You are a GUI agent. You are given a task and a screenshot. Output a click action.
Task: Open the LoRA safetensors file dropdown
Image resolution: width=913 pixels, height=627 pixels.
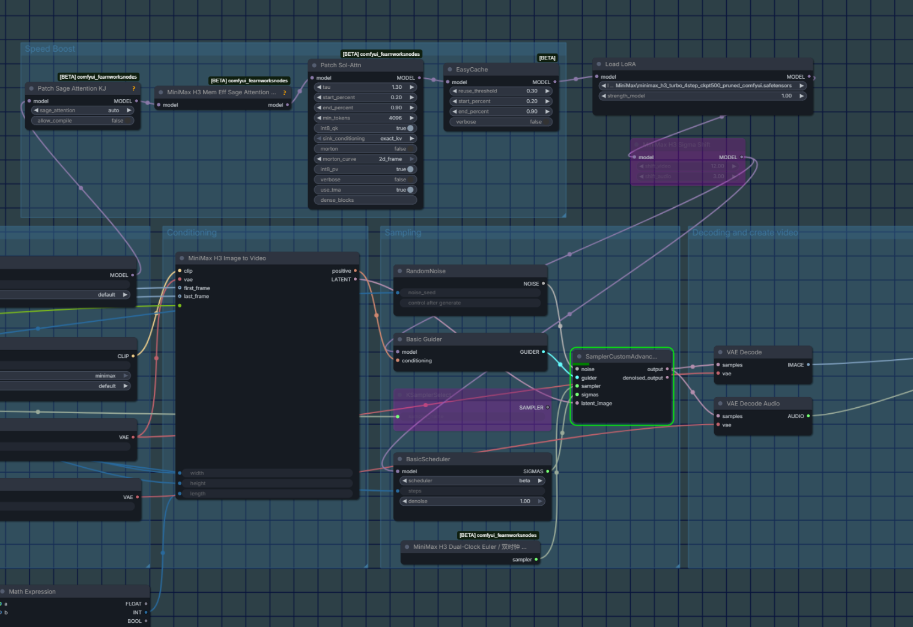pos(702,86)
